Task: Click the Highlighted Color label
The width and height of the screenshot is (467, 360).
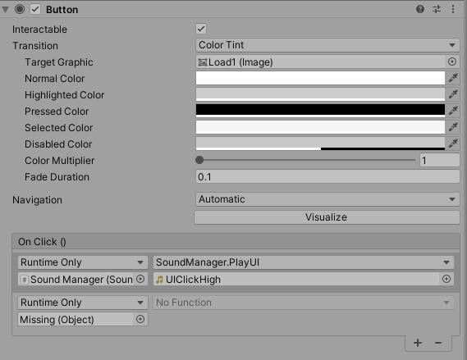Action: pyautogui.click(x=64, y=95)
